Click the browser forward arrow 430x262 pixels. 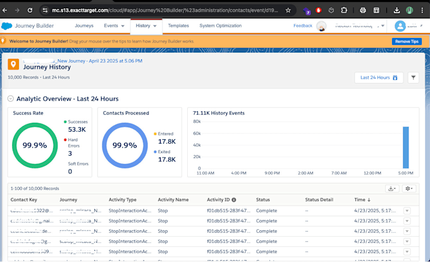coord(17,10)
